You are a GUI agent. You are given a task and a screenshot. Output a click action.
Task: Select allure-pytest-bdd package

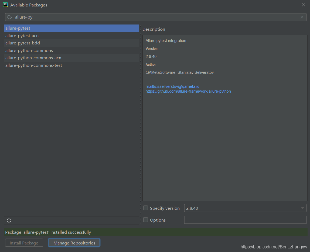point(71,43)
